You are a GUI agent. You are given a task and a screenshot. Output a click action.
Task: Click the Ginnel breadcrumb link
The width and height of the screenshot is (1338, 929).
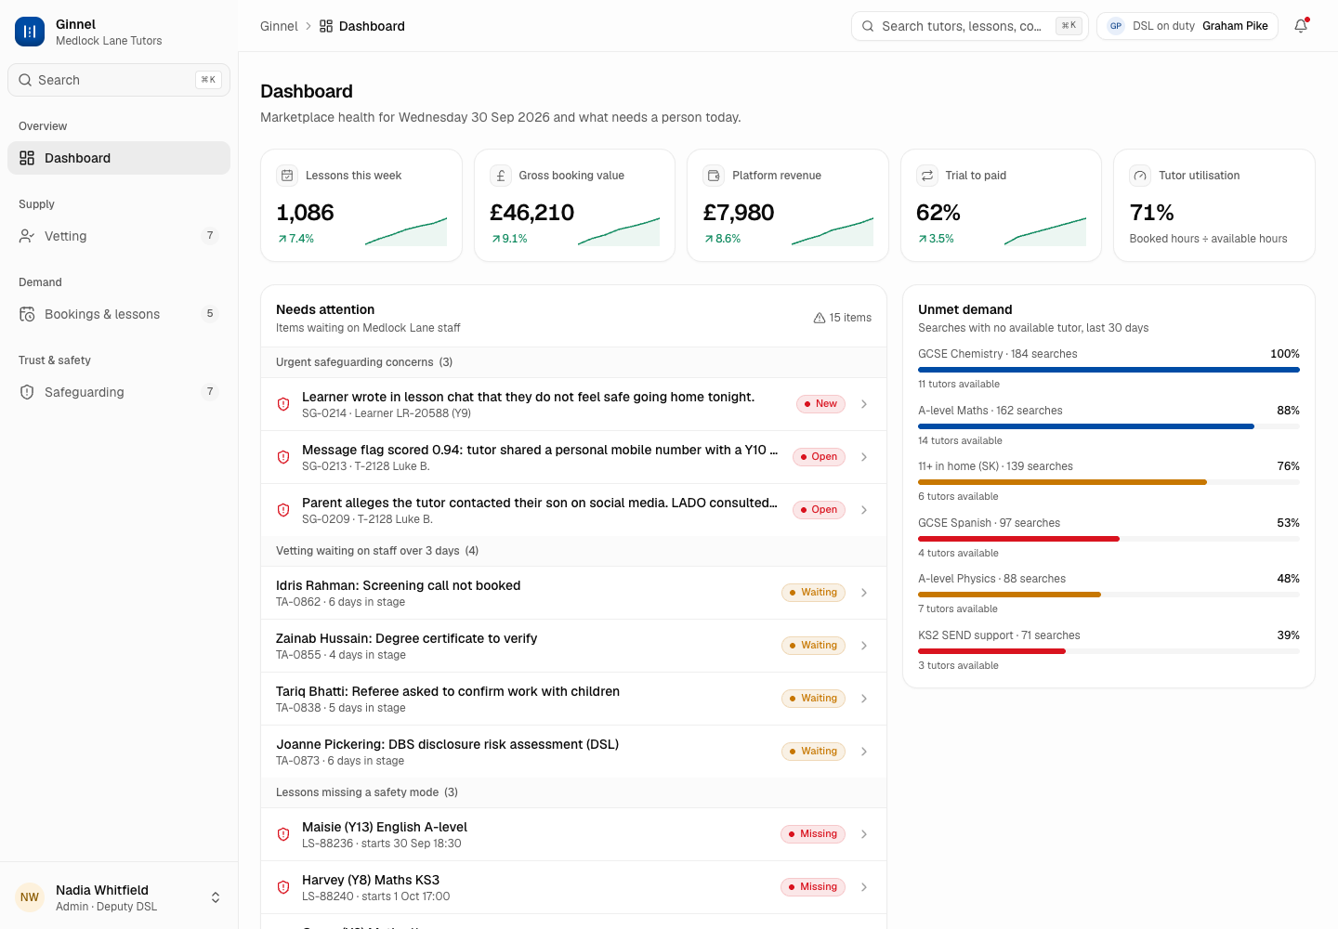[279, 26]
